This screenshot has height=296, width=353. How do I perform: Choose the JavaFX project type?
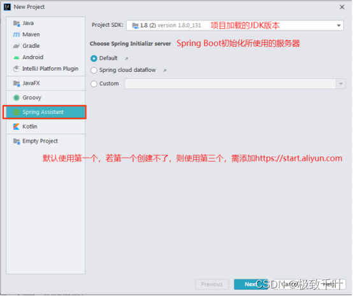click(x=45, y=83)
